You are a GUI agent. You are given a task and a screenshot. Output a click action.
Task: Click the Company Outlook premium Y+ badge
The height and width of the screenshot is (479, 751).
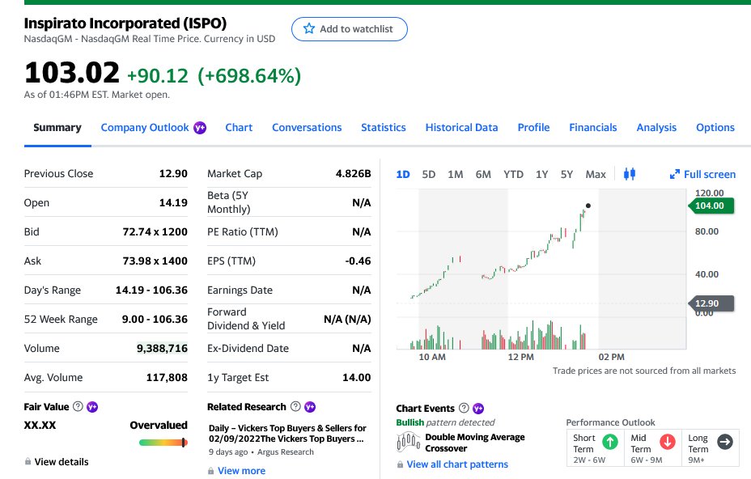[x=200, y=128]
